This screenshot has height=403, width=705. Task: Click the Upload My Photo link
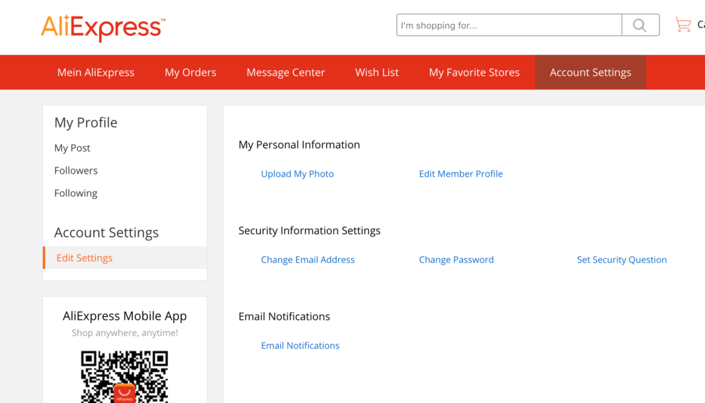(x=297, y=174)
